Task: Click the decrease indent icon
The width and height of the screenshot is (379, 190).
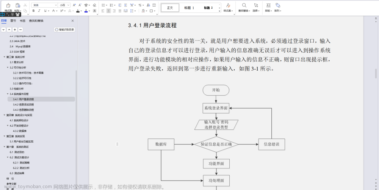Action: [x=120, y=5]
